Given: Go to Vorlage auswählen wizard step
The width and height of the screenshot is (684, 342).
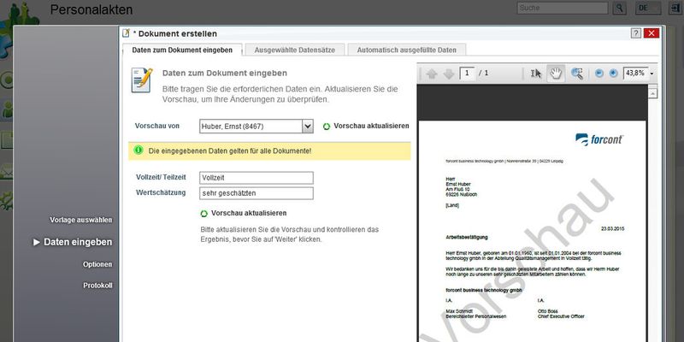Looking at the screenshot, I should (81, 220).
